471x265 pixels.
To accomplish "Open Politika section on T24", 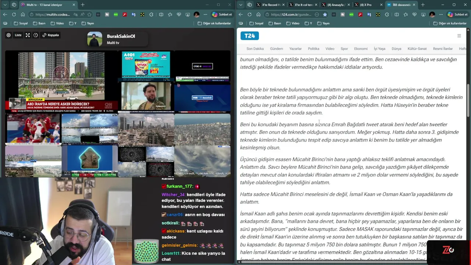I will (314, 49).
